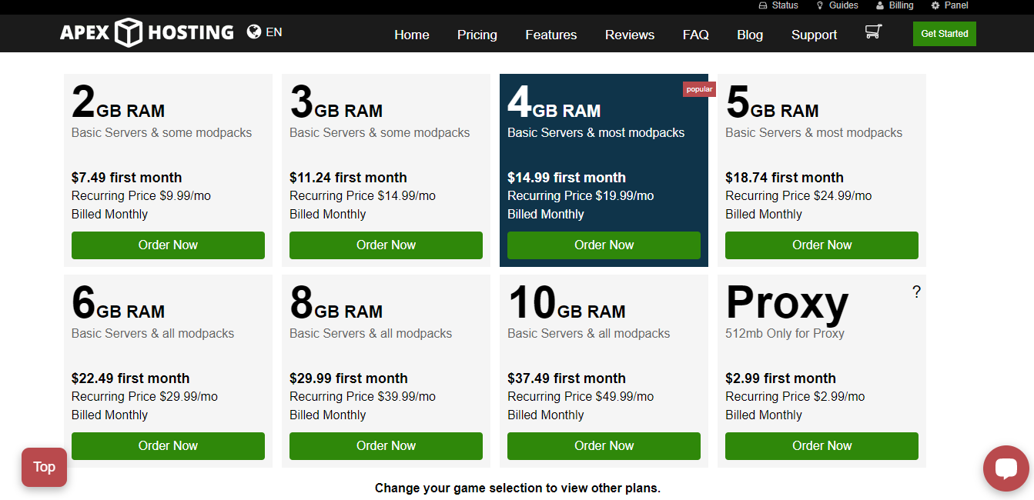Image resolution: width=1034 pixels, height=500 pixels.
Task: Click the Top scroll button
Action: pyautogui.click(x=44, y=467)
